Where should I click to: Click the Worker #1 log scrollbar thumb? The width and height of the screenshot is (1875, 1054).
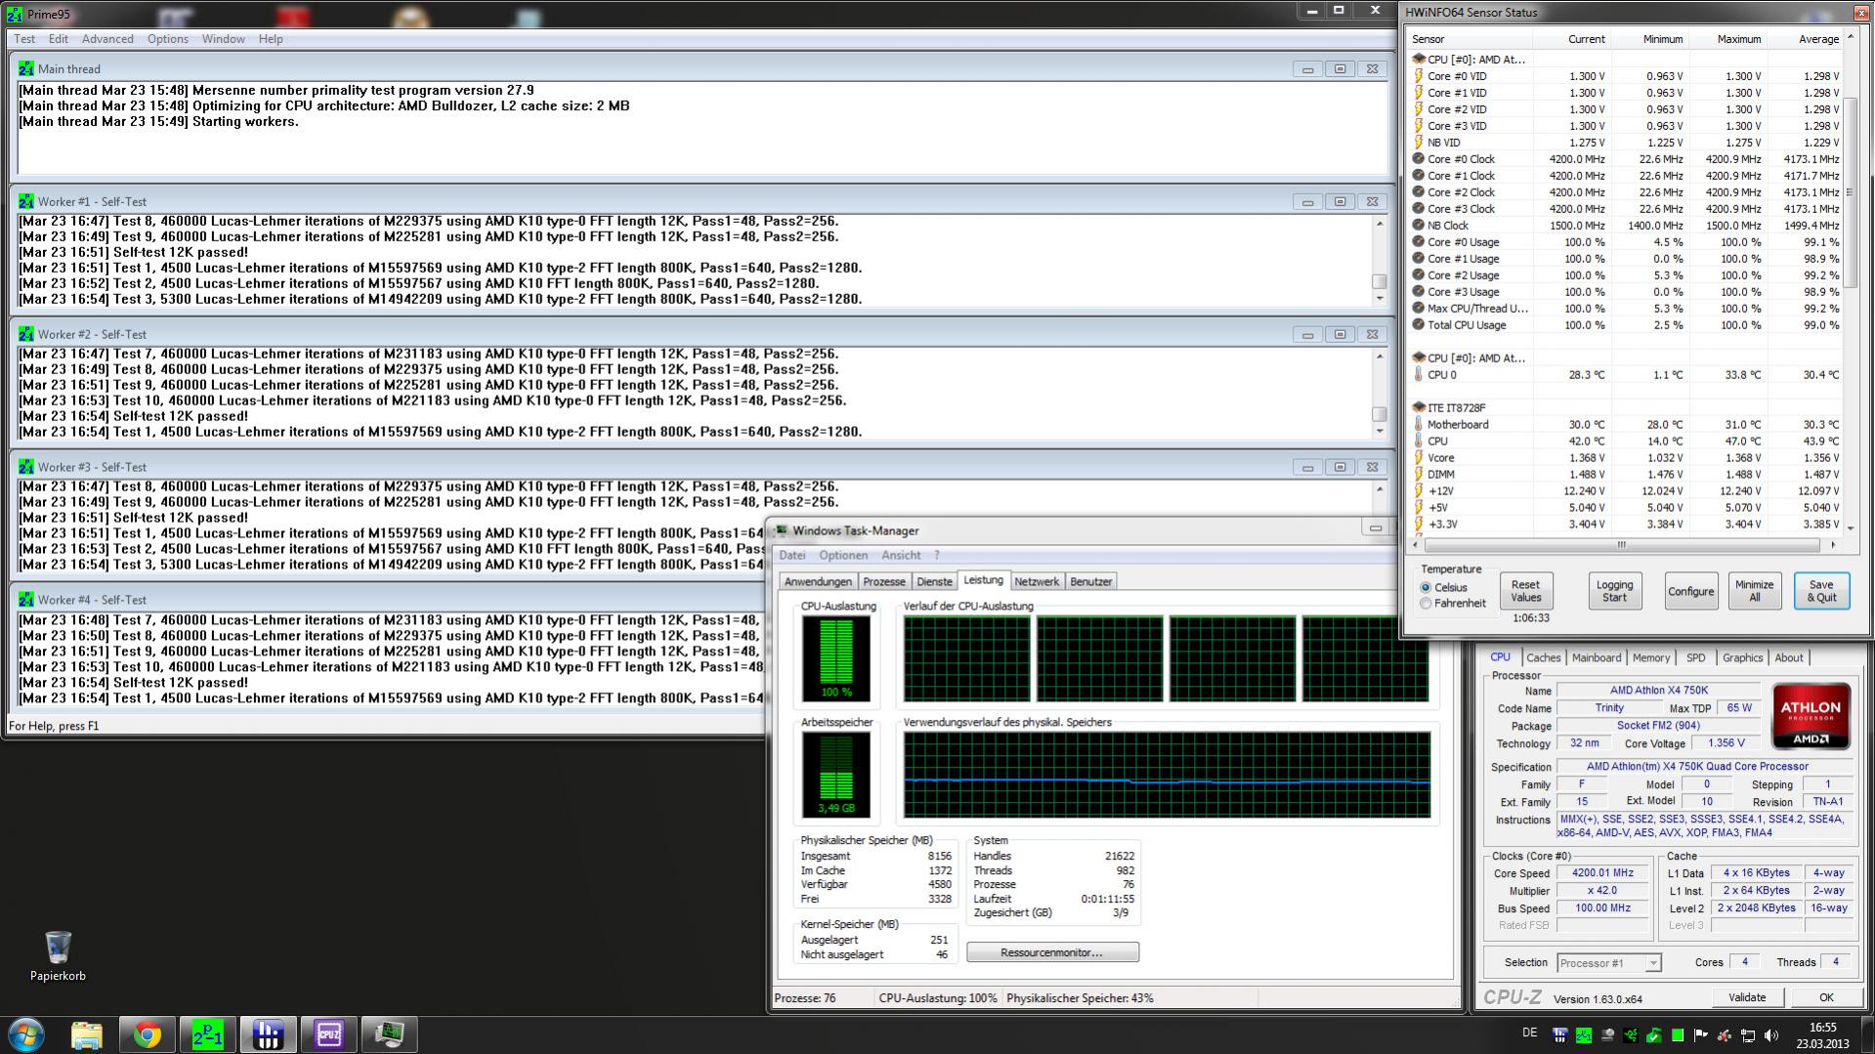coord(1380,281)
